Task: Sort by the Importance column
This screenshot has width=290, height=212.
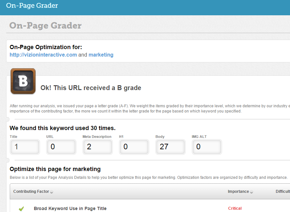Action: pos(239,192)
